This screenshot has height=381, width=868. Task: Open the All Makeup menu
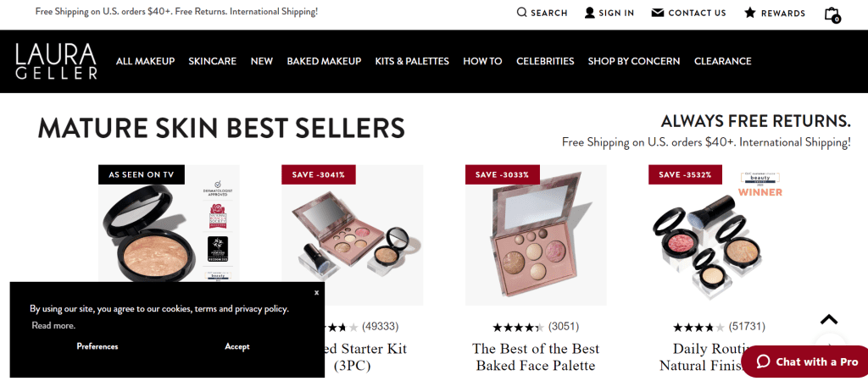coord(145,61)
